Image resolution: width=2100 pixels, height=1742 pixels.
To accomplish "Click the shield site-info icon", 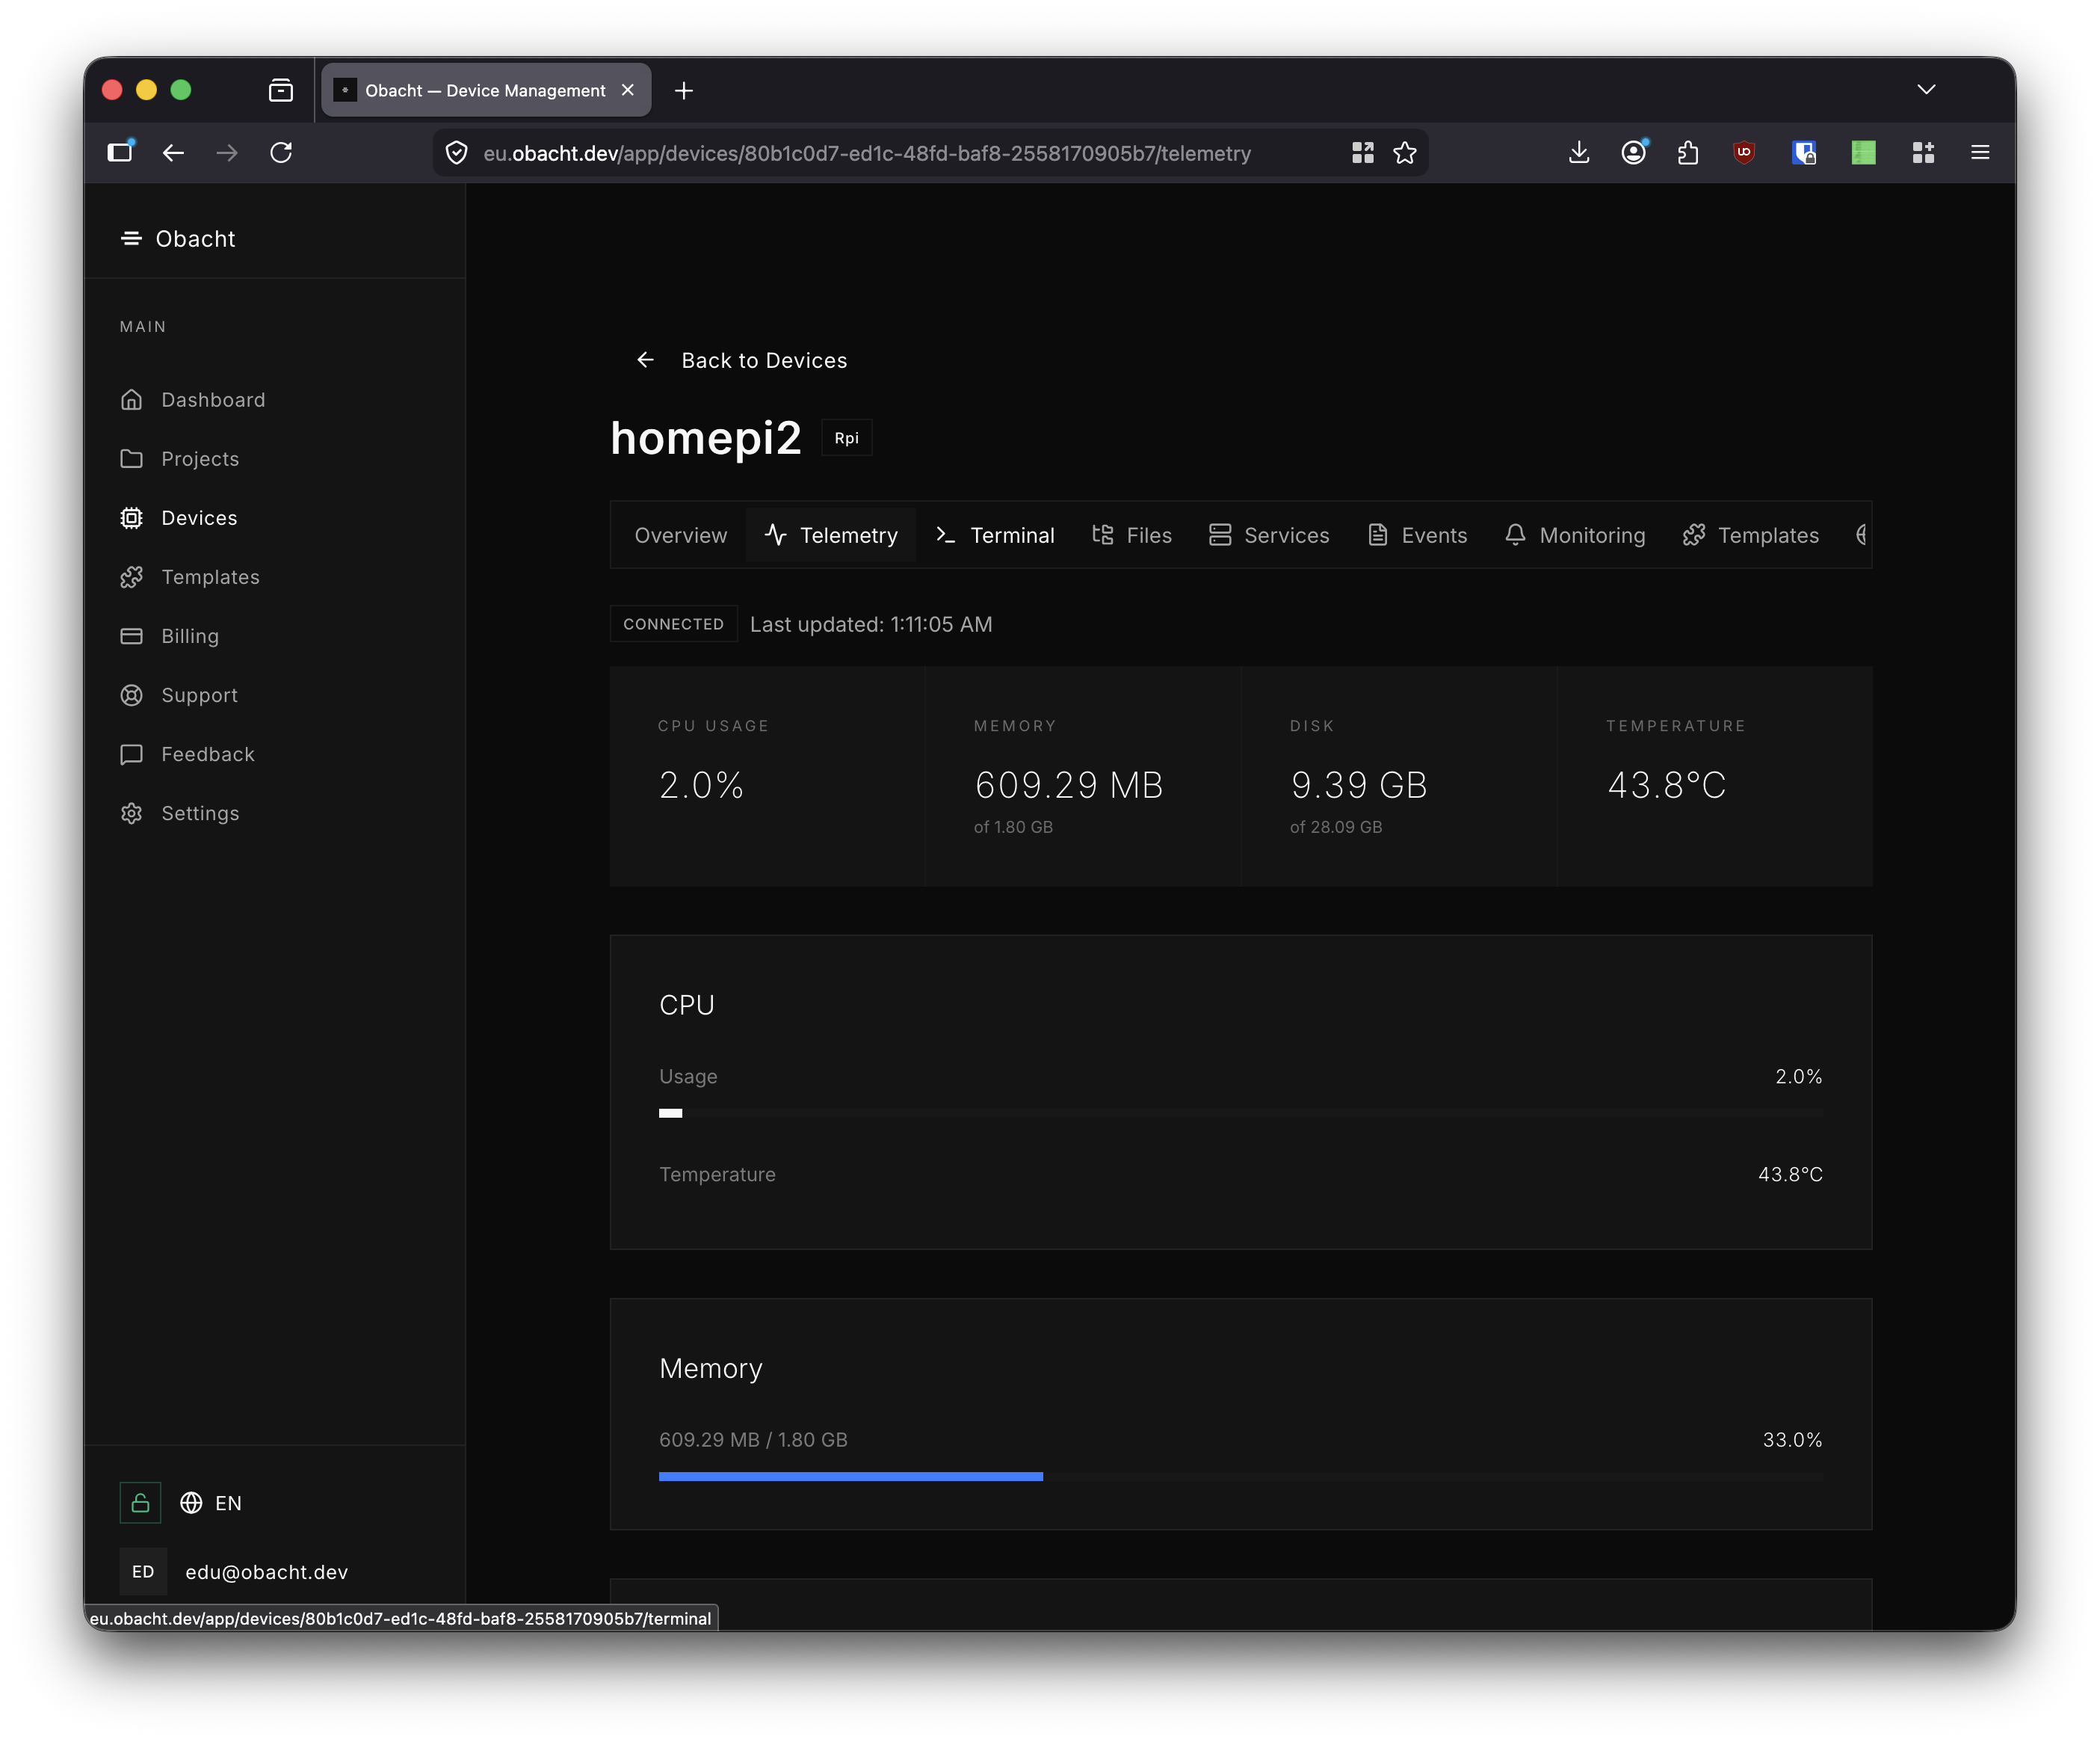I will click(457, 153).
